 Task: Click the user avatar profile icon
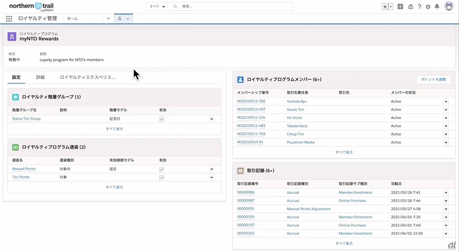pos(449,6)
